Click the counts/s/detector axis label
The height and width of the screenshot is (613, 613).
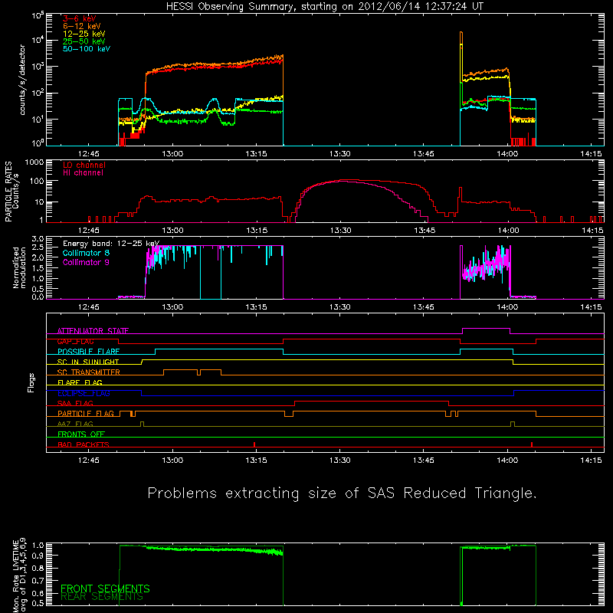pos(22,80)
